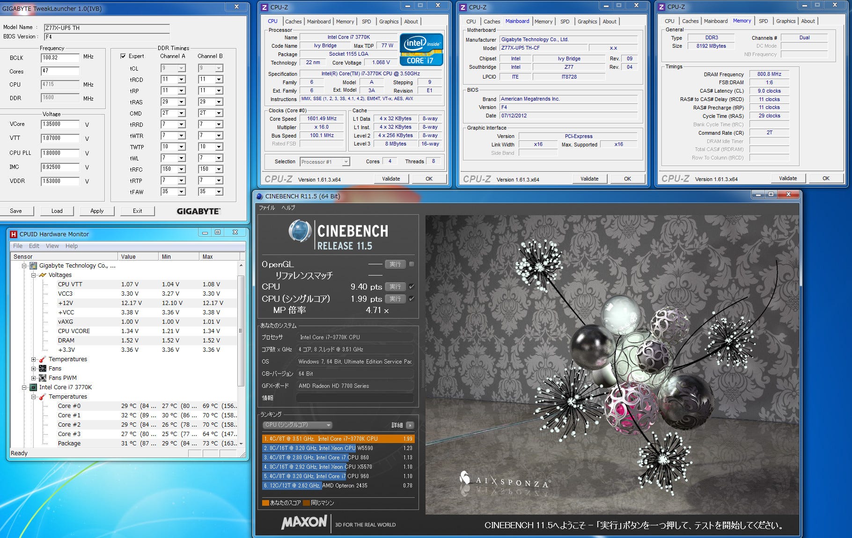Click the ranking details arrow icon
Viewport: 852px width, 538px height.
pyautogui.click(x=410, y=425)
